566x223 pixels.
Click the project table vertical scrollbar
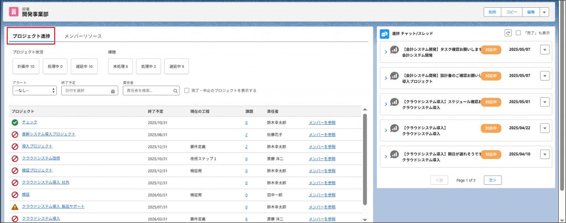(x=365, y=160)
